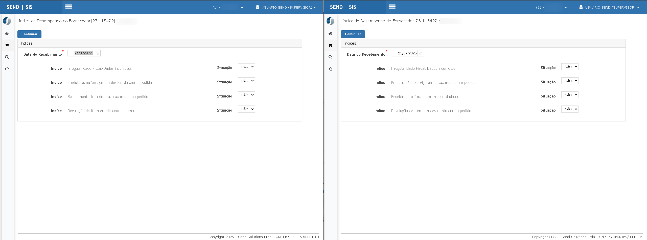Open the hamburger menu in left window
Viewport: 647px width, 240px height.
click(x=68, y=7)
